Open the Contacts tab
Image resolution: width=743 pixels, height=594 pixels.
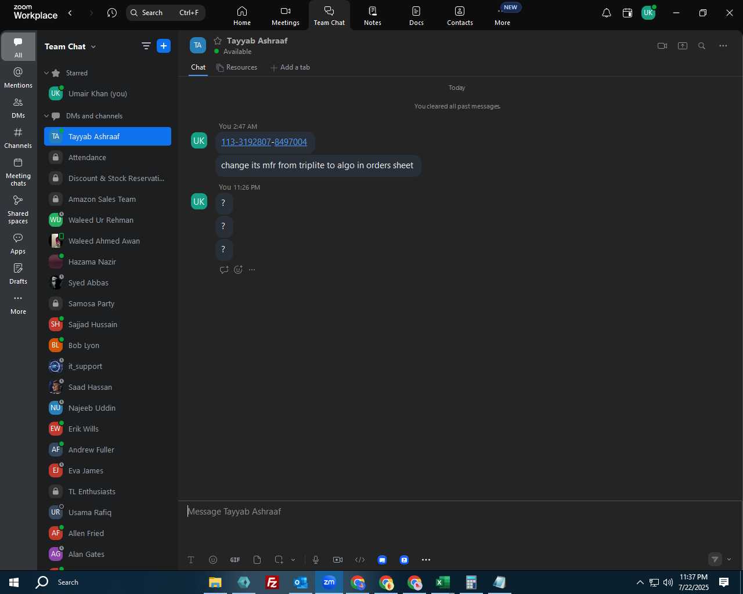point(460,16)
